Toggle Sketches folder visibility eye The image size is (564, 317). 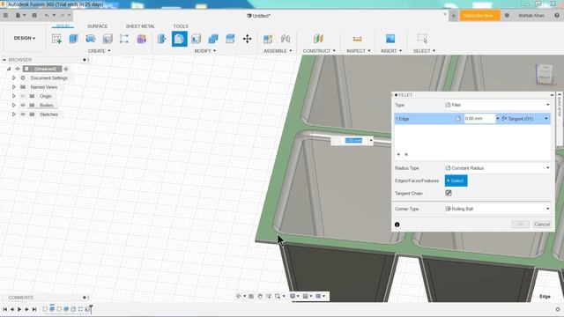click(x=23, y=114)
